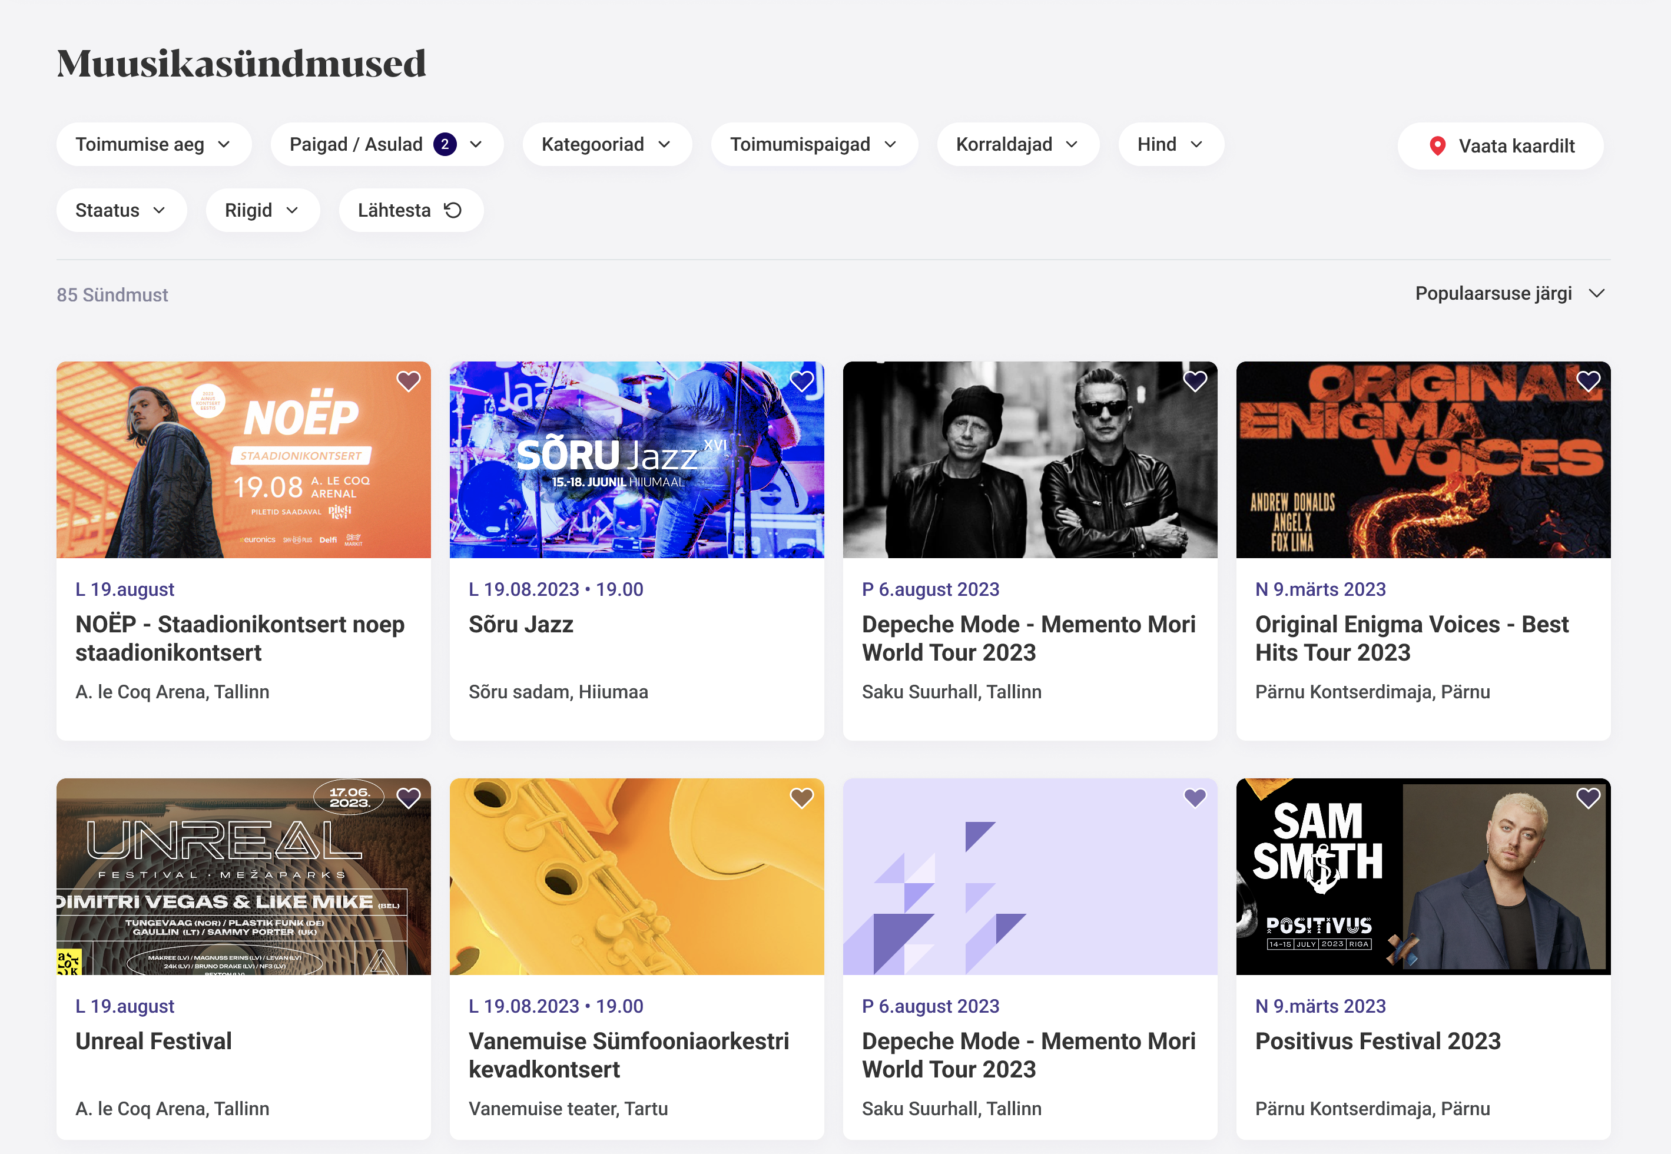Expand the Toimumispaigad filter
Image resolution: width=1671 pixels, height=1154 pixels.
(814, 145)
